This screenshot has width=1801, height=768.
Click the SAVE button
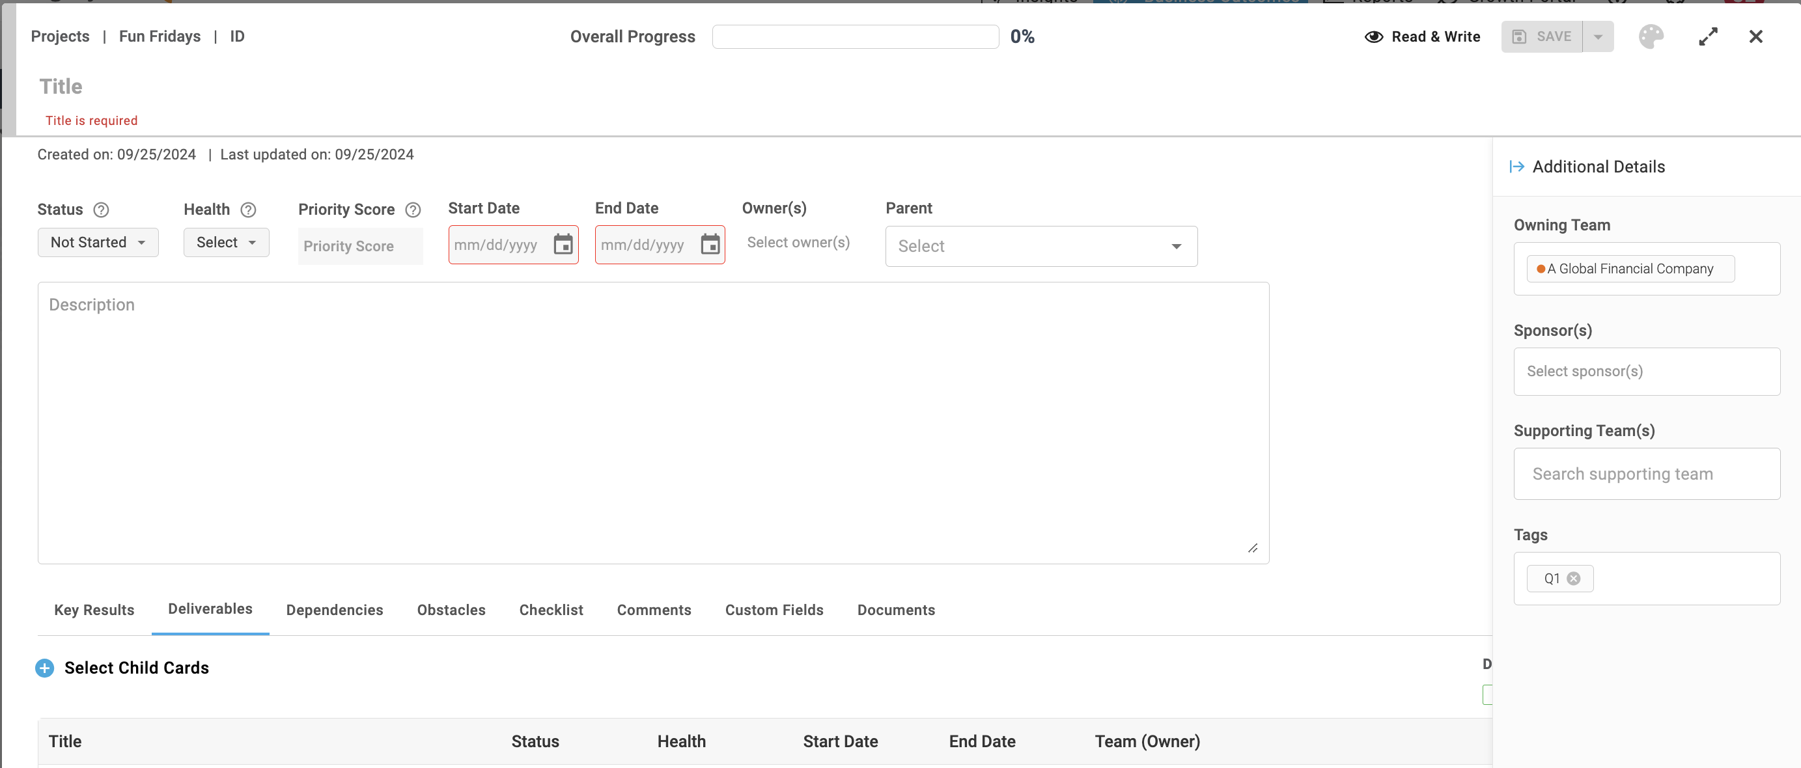click(x=1542, y=36)
